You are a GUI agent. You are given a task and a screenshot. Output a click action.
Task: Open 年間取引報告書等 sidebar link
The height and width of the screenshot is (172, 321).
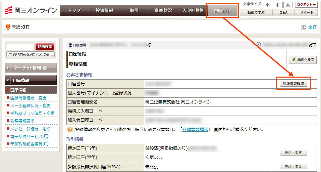[26, 144]
